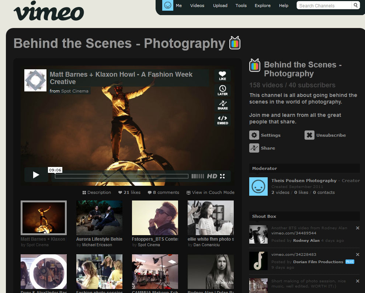Open the Upload menu
365x293 pixels.
point(220,6)
